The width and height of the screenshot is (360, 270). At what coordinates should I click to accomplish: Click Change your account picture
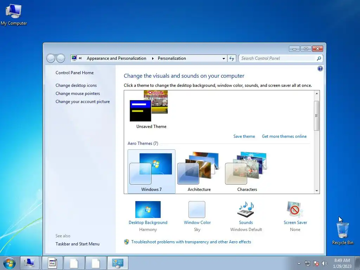point(83,102)
